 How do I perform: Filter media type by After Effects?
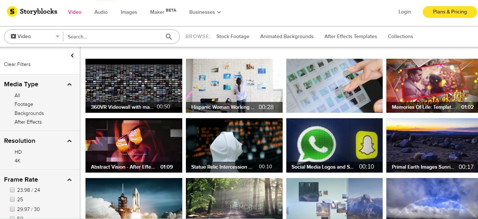(28, 122)
